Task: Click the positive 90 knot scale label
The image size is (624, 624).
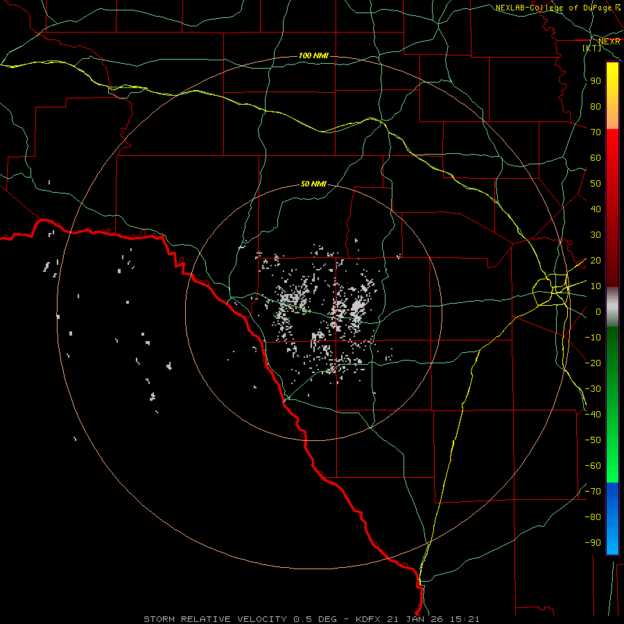Action: coord(596,81)
